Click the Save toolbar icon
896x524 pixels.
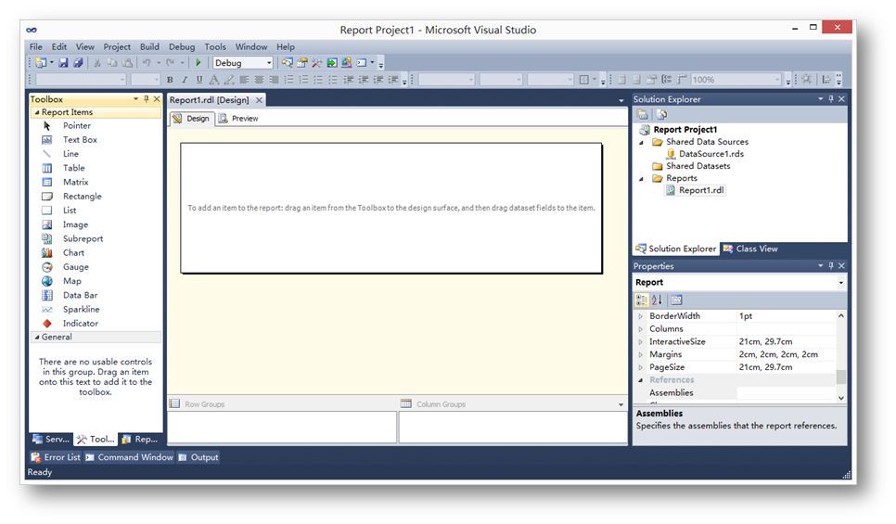pyautogui.click(x=63, y=63)
